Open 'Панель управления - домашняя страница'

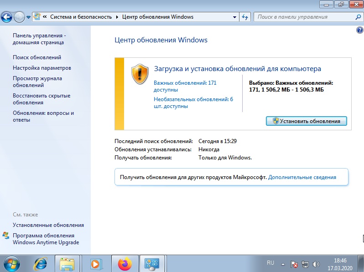pos(39,39)
